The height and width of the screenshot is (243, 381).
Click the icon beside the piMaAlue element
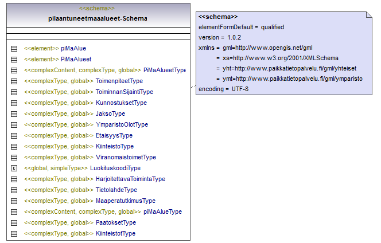click(x=14, y=49)
